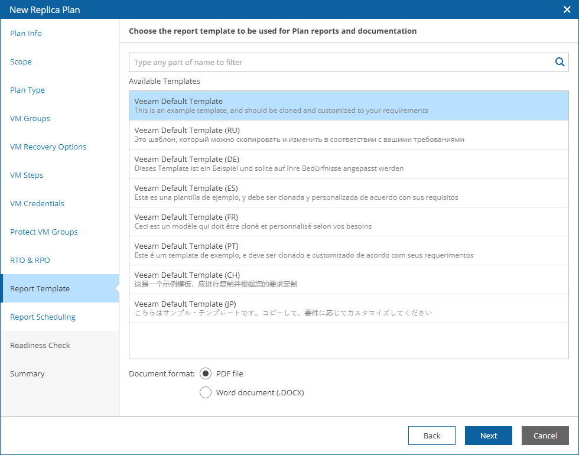The width and height of the screenshot is (579, 455).
Task: Open the Summary step
Action: coord(27,373)
